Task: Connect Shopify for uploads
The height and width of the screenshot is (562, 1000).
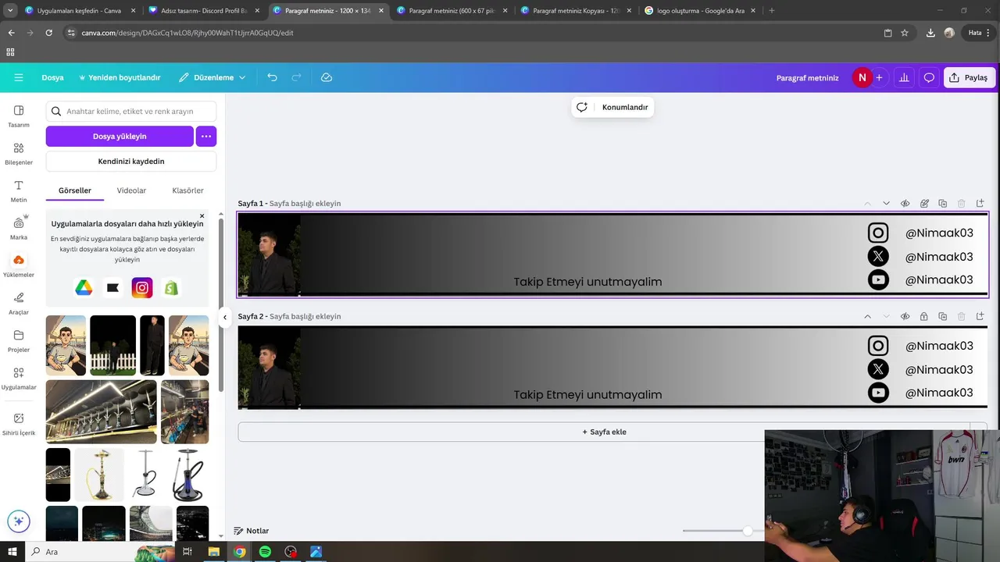Action: point(171,288)
